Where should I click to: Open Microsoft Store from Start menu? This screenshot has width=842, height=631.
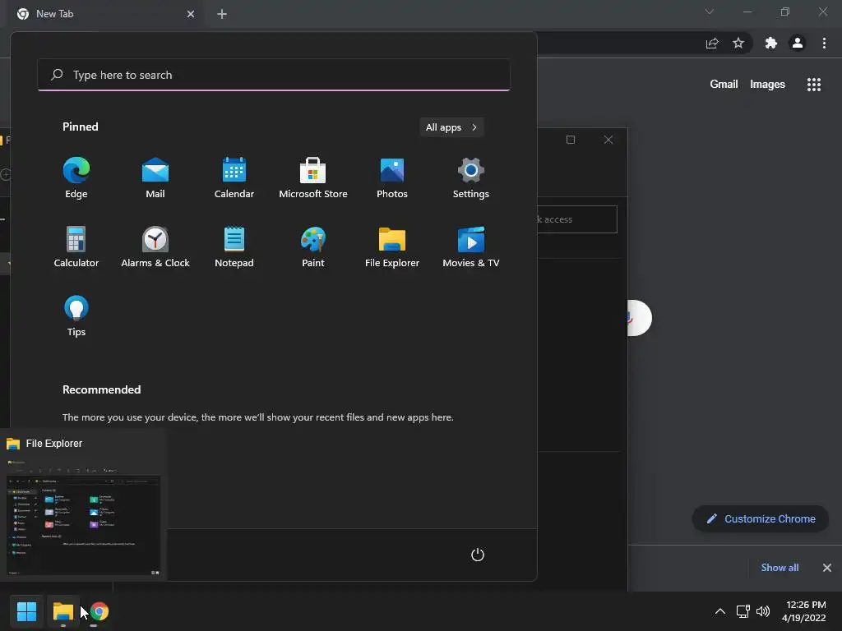[x=313, y=178]
